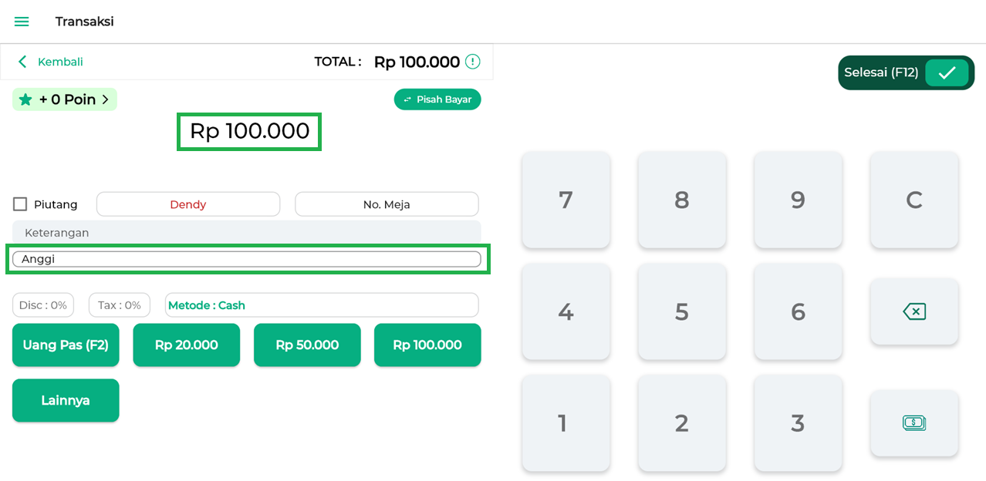986x481 pixels.
Task: Click the cash money icon key
Action: (913, 422)
